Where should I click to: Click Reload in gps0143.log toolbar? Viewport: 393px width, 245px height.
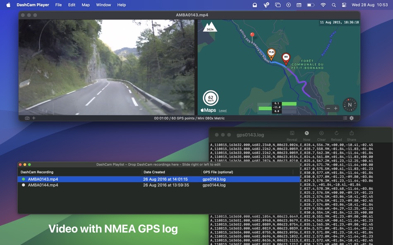(336, 136)
